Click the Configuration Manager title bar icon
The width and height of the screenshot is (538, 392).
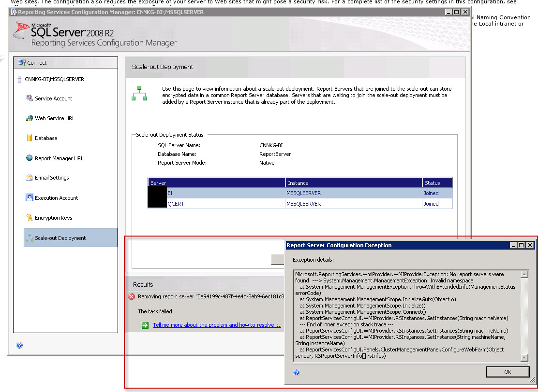[14, 12]
